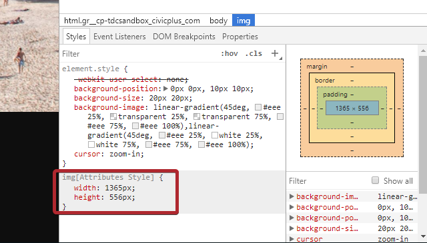Viewport: 427px width, 243px height.
Task: Click the struck-through webkit-user-select declaration
Action: [131, 79]
